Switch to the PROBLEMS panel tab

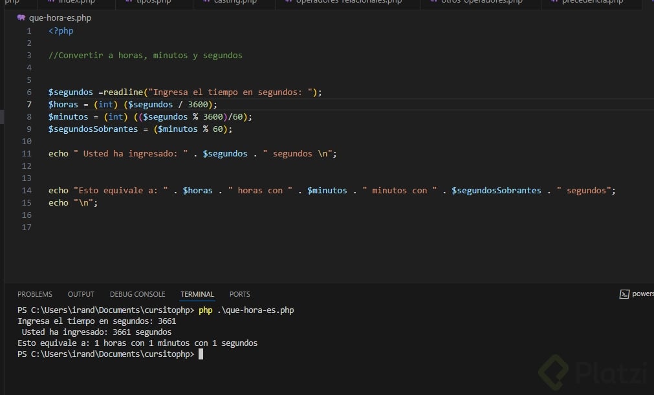pyautogui.click(x=35, y=294)
